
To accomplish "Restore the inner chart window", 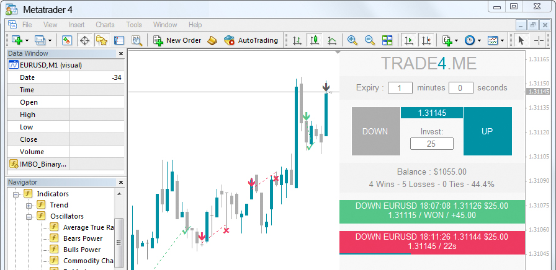I will click(x=532, y=25).
